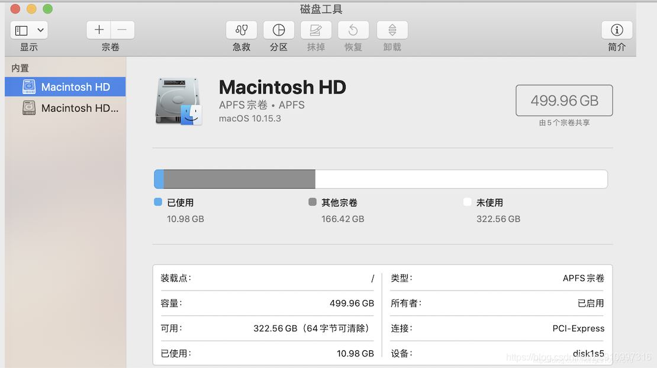Click the 设备 "disk1s5" value
Viewport: 657px width, 368px height.
588,353
